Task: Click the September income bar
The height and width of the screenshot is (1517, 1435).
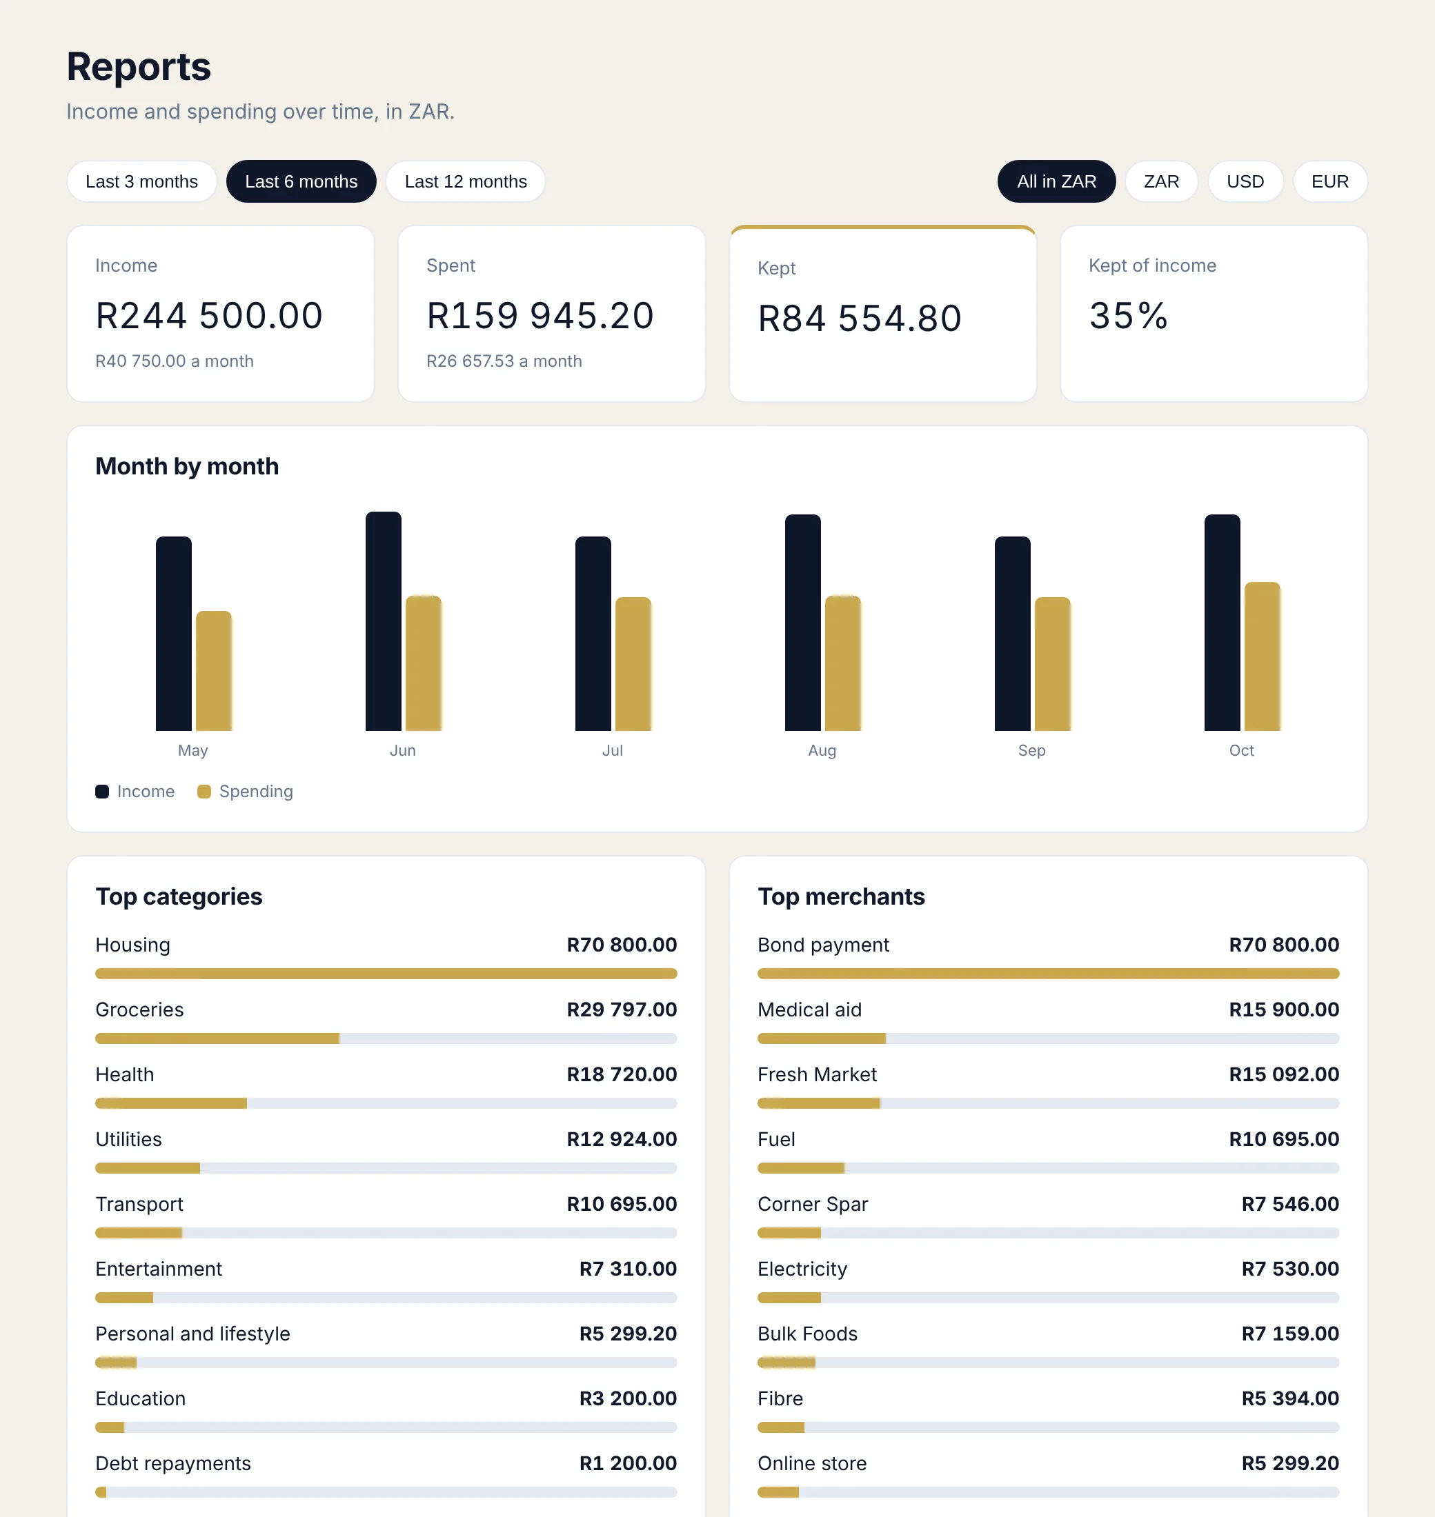Action: 1012,634
